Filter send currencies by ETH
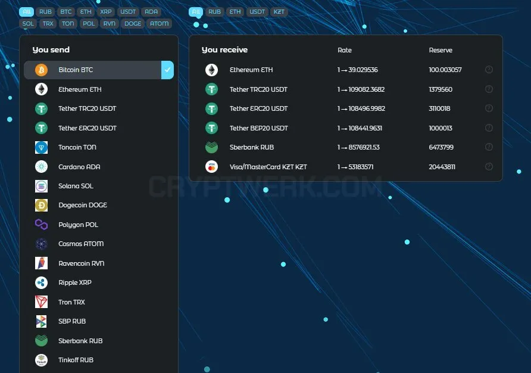 [86, 11]
